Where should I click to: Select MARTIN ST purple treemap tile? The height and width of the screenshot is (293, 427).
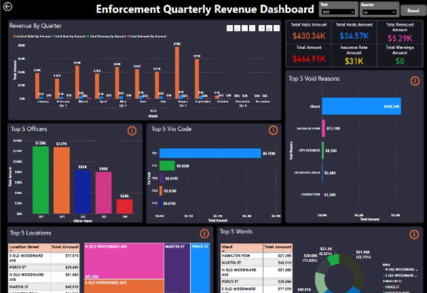tap(177, 268)
